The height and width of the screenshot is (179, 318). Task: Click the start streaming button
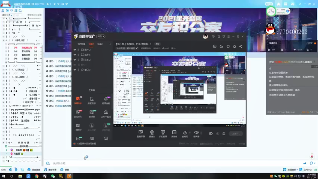[236, 134]
